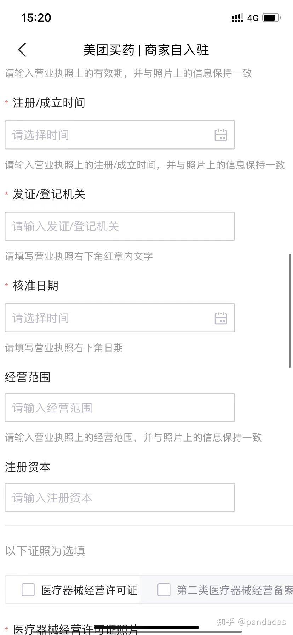Tap the back arrow icon
Screen dimensions: 293x635
[22, 50]
